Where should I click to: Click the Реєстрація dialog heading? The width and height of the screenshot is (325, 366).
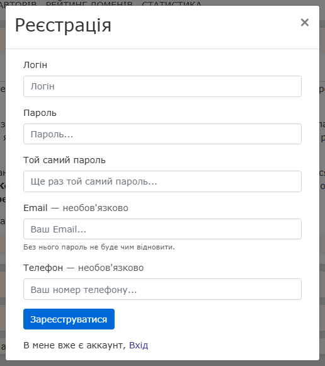click(63, 25)
